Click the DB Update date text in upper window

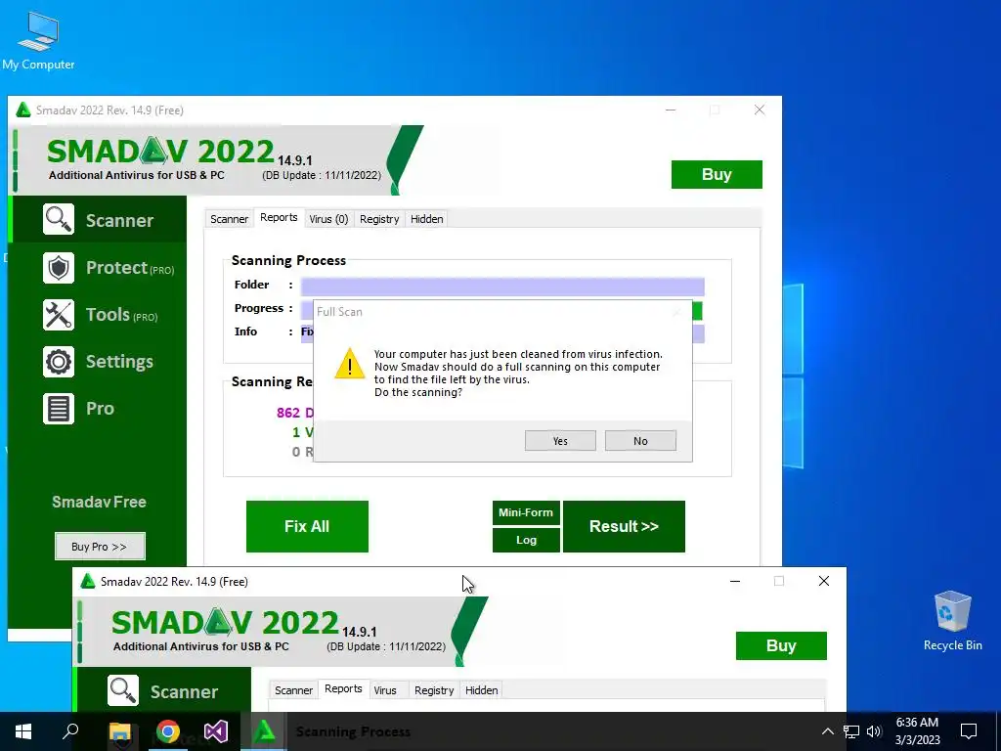coord(322,175)
